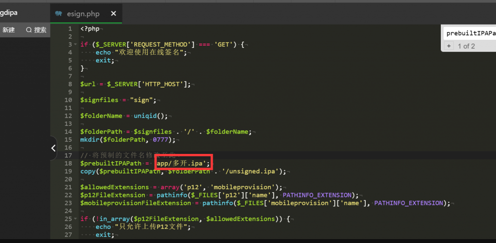Place cursor on mkdir($folderPath, 0777) line
The image size is (496, 243).
(x=129, y=140)
